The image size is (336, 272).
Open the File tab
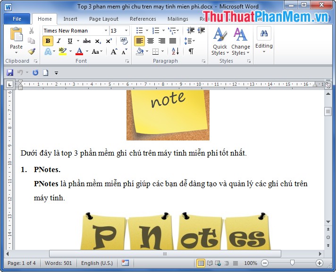[x=17, y=19]
